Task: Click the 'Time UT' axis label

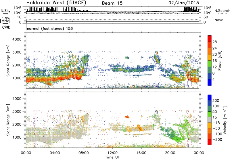Action: tap(112, 157)
